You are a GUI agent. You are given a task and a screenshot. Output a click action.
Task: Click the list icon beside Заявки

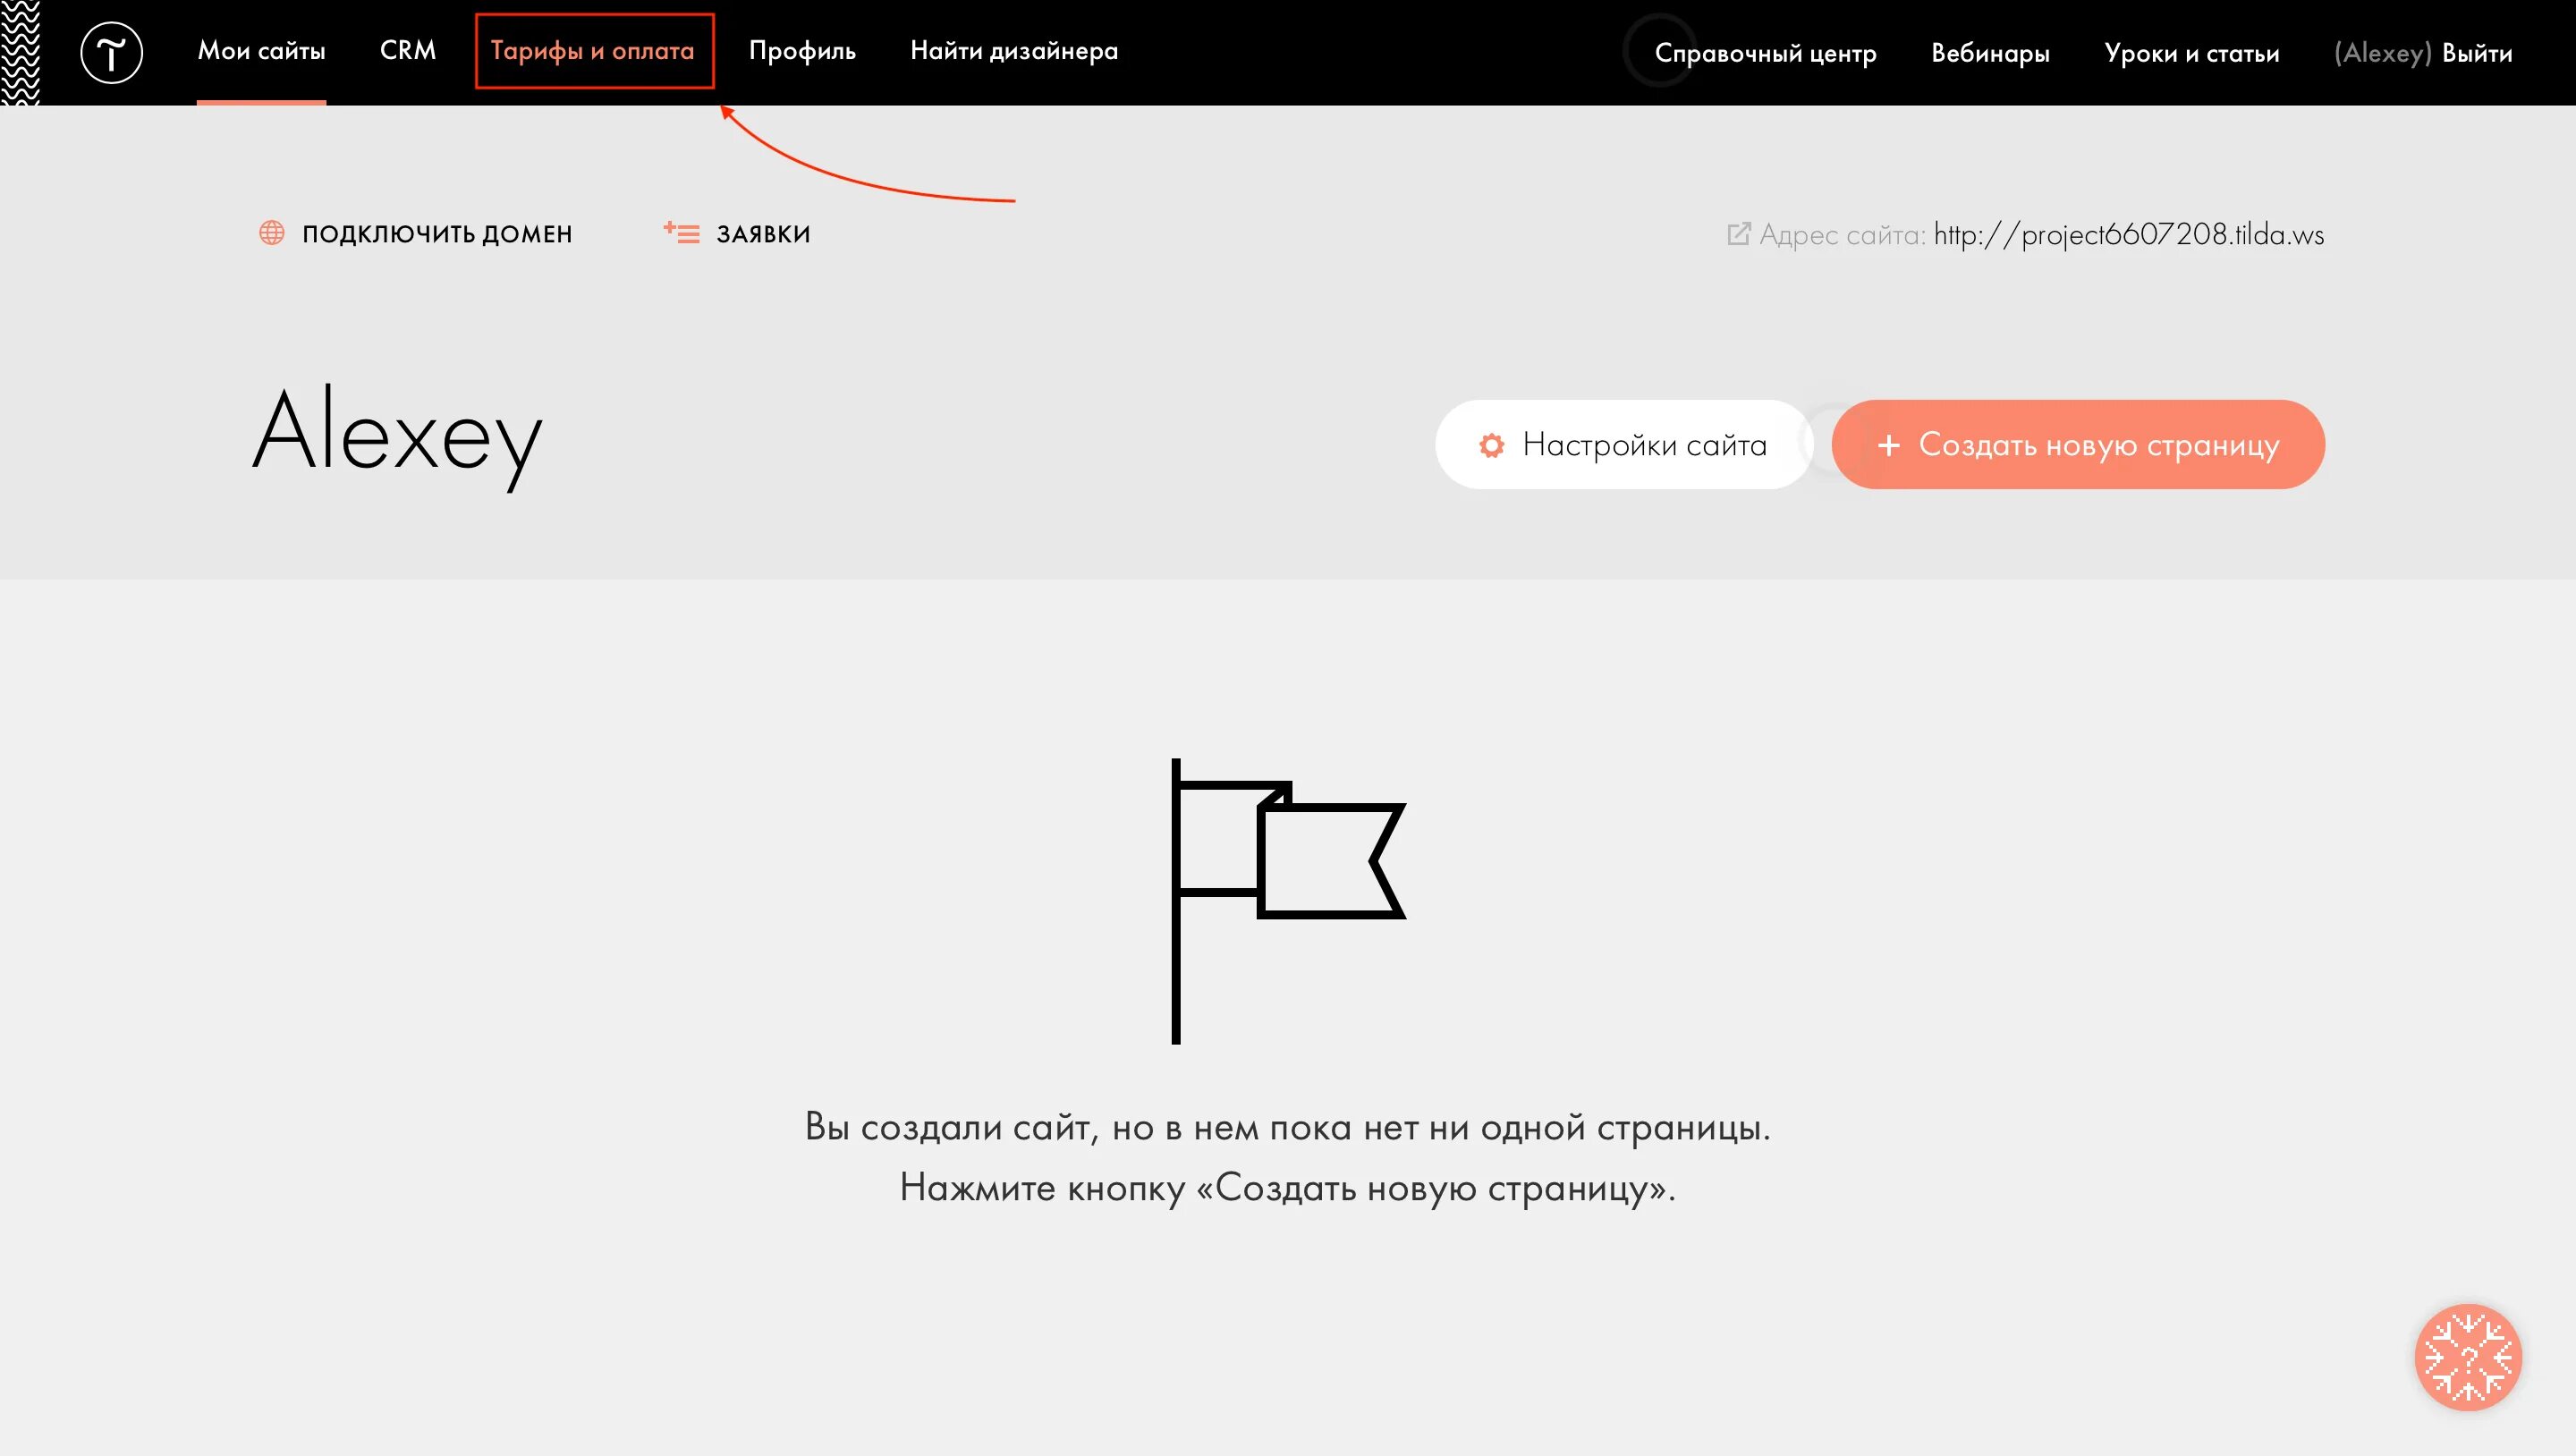click(682, 233)
